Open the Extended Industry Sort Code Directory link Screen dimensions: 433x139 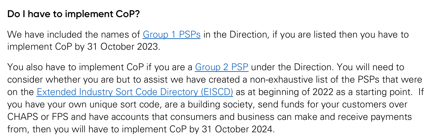(x=134, y=92)
